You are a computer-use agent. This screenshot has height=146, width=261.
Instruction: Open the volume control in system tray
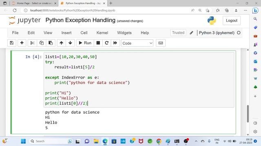coord(230,141)
